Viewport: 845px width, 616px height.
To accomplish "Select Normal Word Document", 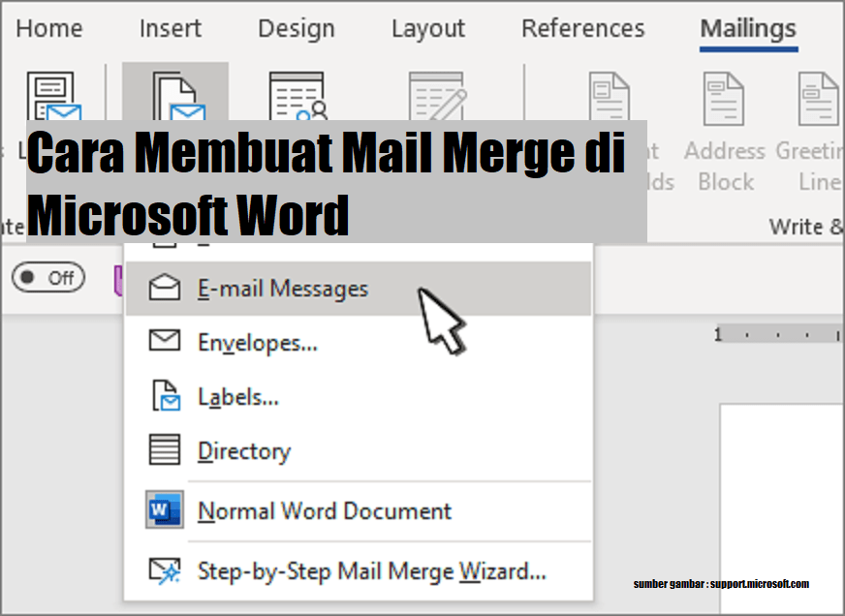I will pyautogui.click(x=359, y=510).
